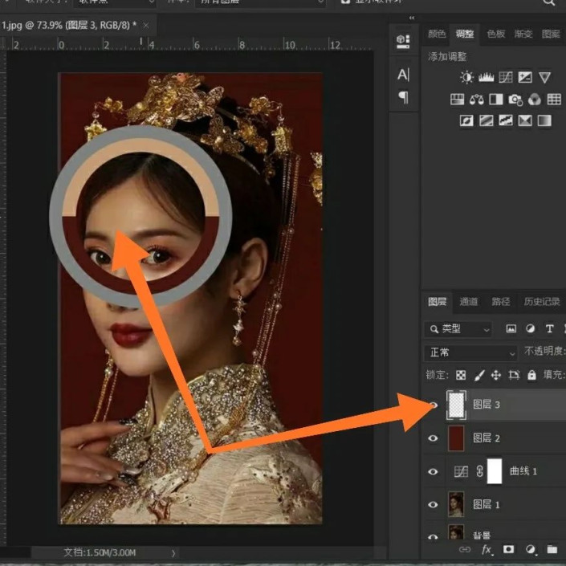Add a Photo Filter adjustment
566x566 pixels.
515,100
